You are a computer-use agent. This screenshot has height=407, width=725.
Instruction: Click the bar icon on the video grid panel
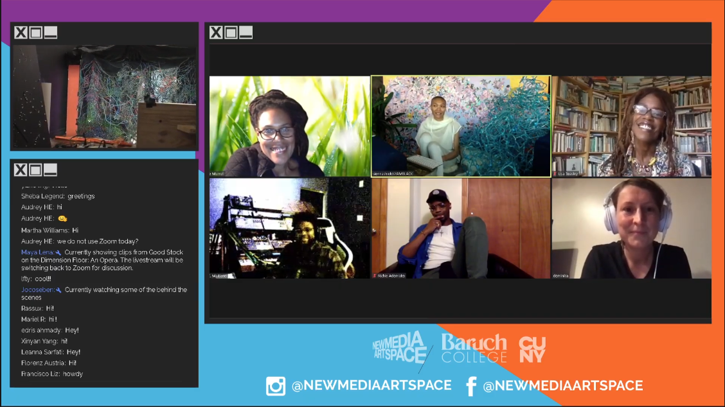[246, 32]
